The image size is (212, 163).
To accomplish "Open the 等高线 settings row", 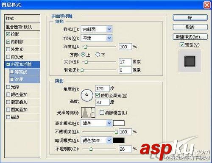I will coord(25,72).
